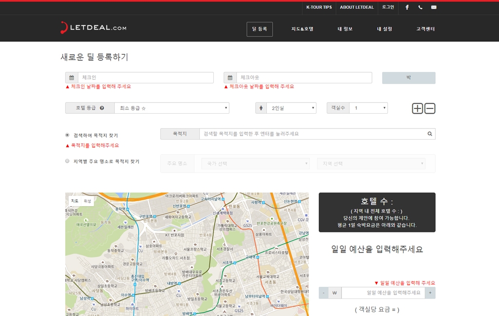This screenshot has width=499, height=316.
Task: Open the Facebook icon in top bar
Action: pos(407,7)
